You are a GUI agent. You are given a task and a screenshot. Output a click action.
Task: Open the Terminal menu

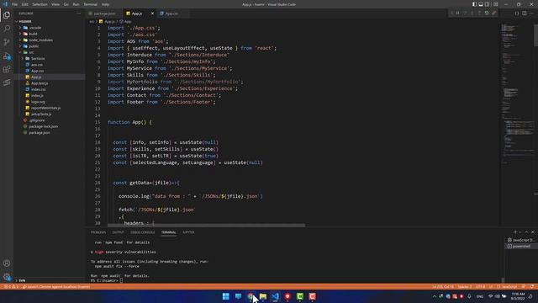[x=90, y=4]
